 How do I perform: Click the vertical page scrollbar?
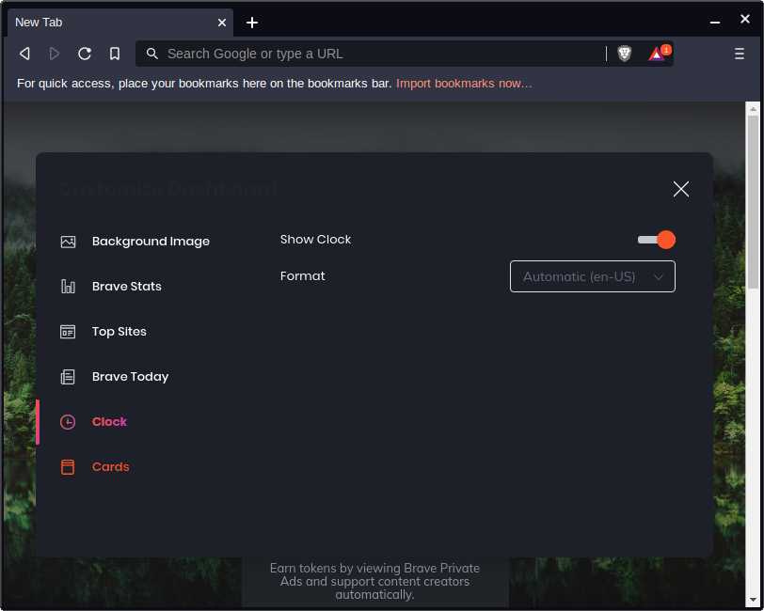[x=753, y=201]
